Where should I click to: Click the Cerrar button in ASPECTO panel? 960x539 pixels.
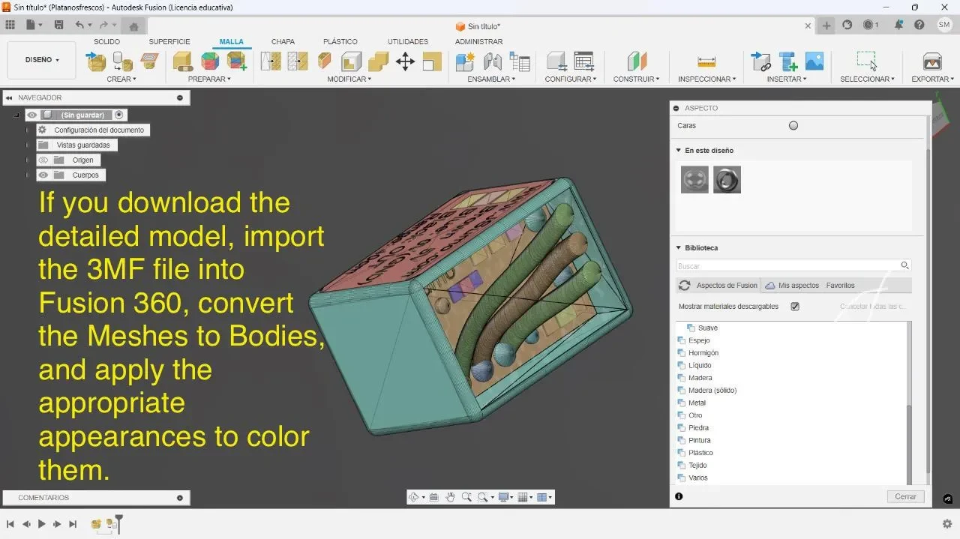(x=905, y=496)
